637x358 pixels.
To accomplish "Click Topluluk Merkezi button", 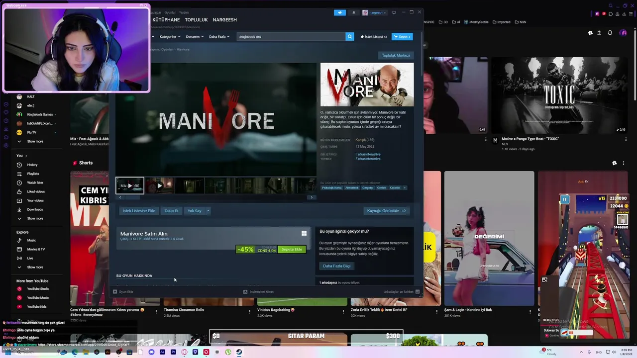I will (x=396, y=55).
